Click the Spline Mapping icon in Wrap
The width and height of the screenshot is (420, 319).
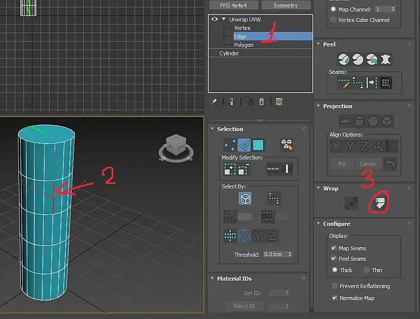(x=351, y=203)
